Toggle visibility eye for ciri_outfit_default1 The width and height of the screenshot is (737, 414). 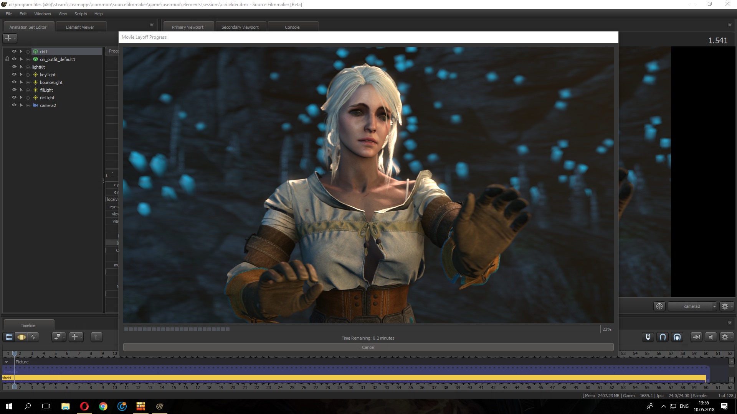[14, 59]
